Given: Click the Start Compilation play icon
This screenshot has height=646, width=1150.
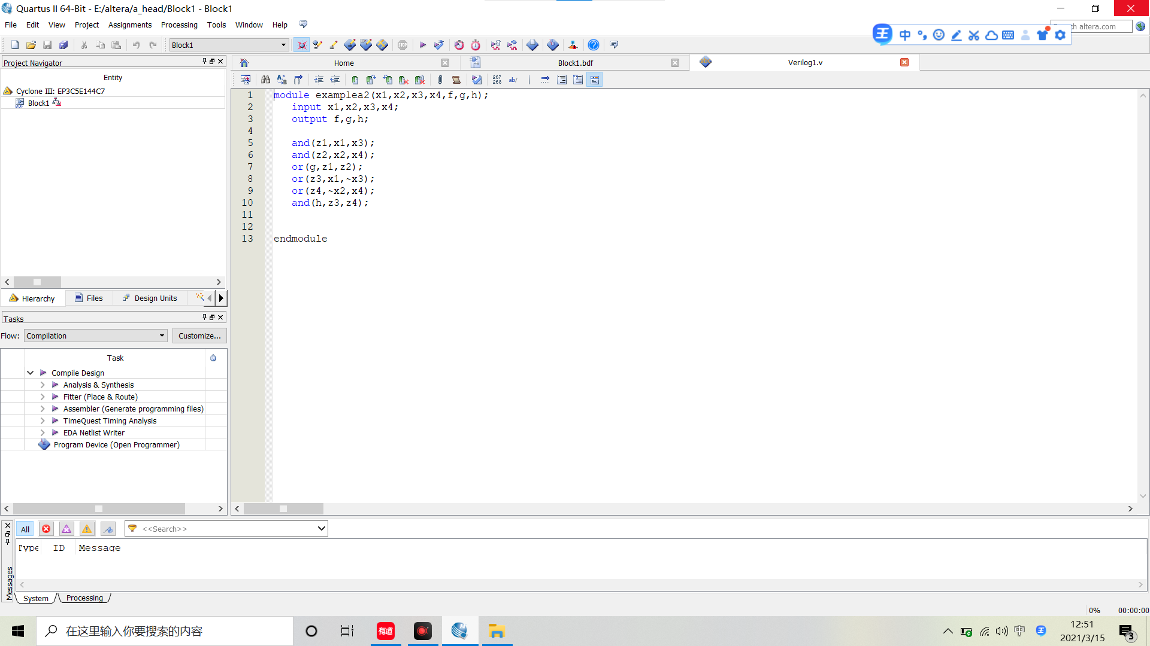Looking at the screenshot, I should point(422,45).
